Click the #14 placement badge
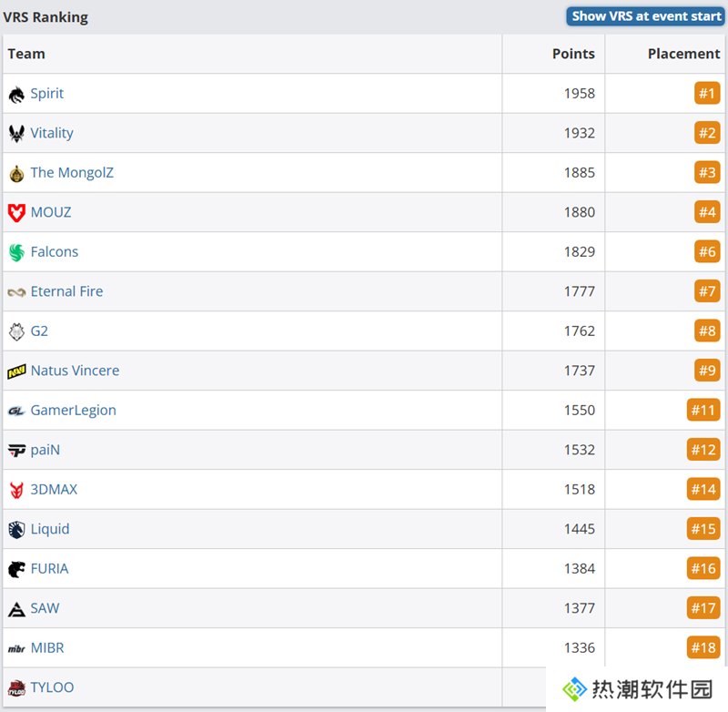Image resolution: width=728 pixels, height=712 pixels. [x=703, y=490]
